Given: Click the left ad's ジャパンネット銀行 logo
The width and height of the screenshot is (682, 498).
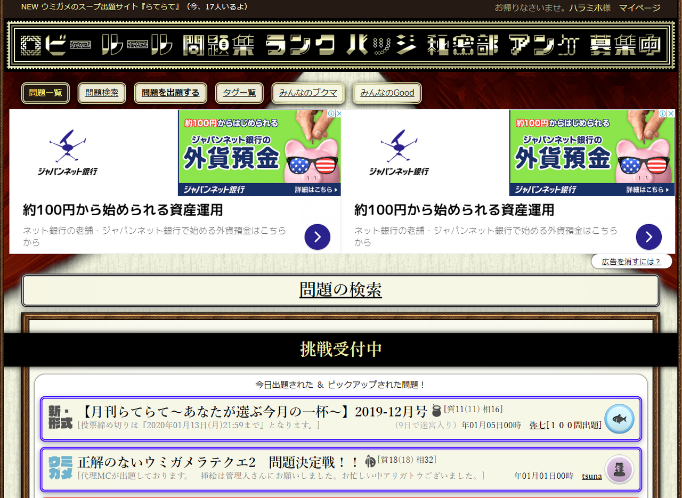Looking at the screenshot, I should [68, 152].
